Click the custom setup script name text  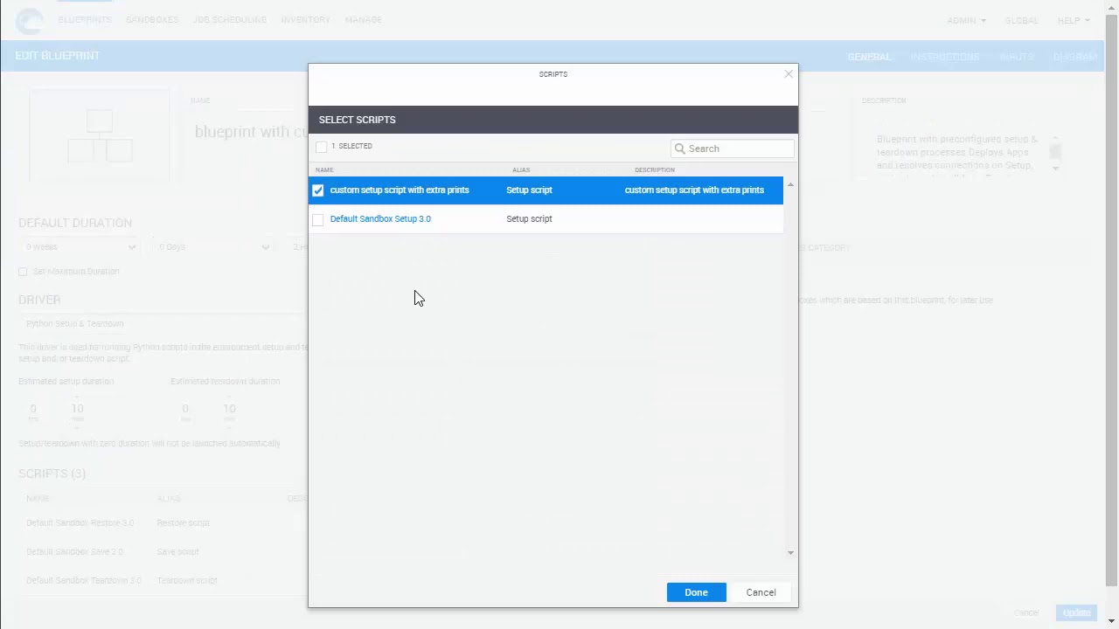tap(400, 190)
